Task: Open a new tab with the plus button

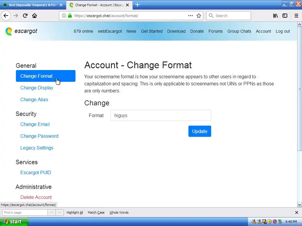Action: pyautogui.click(x=137, y=5)
